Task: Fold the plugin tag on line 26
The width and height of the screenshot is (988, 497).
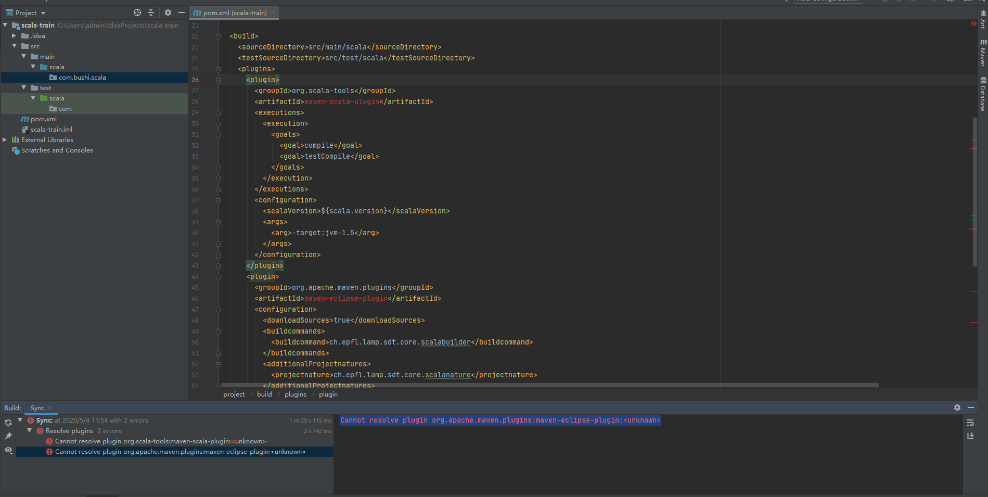Action: click(x=218, y=80)
